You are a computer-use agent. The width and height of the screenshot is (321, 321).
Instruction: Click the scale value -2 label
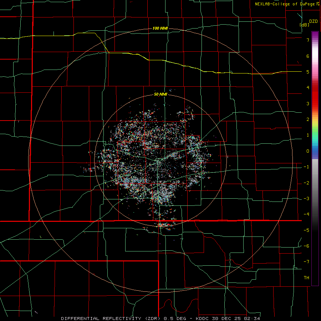click(306, 183)
